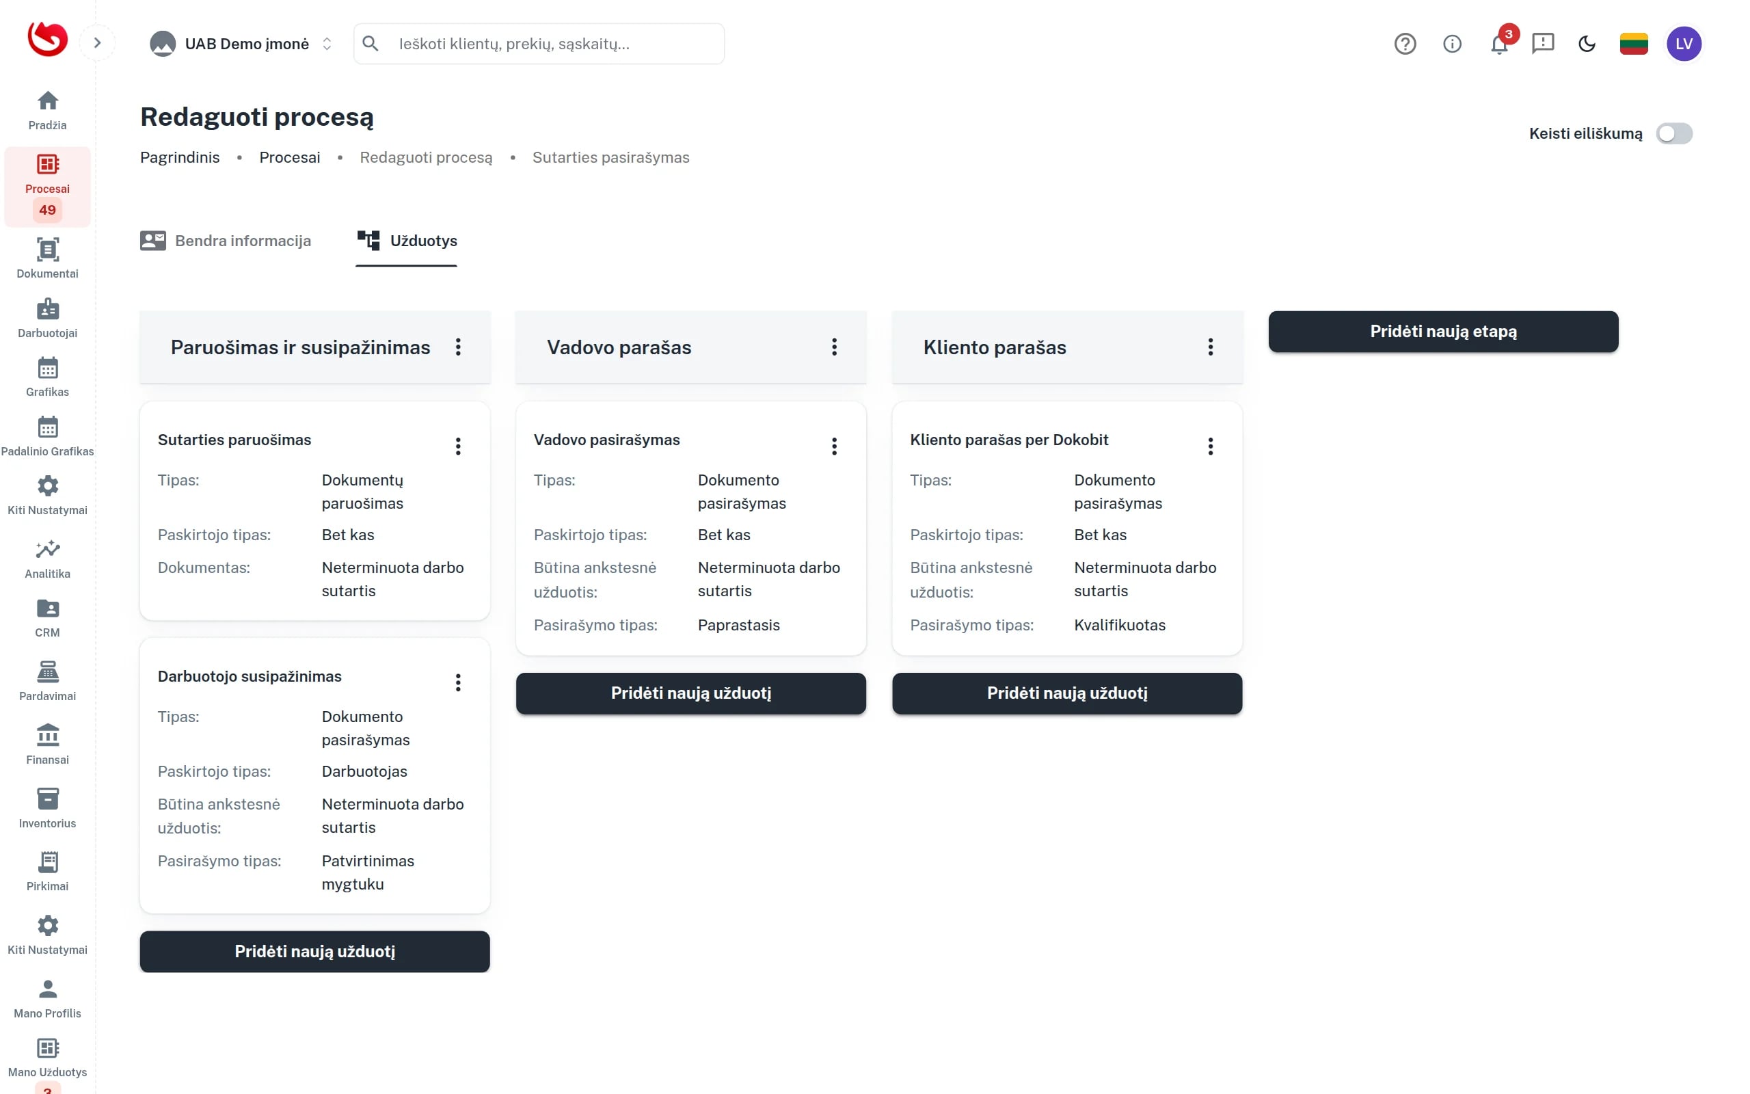Viewport: 1750px width, 1094px height.
Task: Click the search field for clients
Action: tap(539, 43)
